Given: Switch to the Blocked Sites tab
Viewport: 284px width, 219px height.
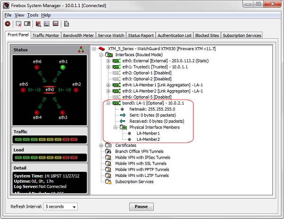Looking at the screenshot, I should pyautogui.click(x=207, y=35).
